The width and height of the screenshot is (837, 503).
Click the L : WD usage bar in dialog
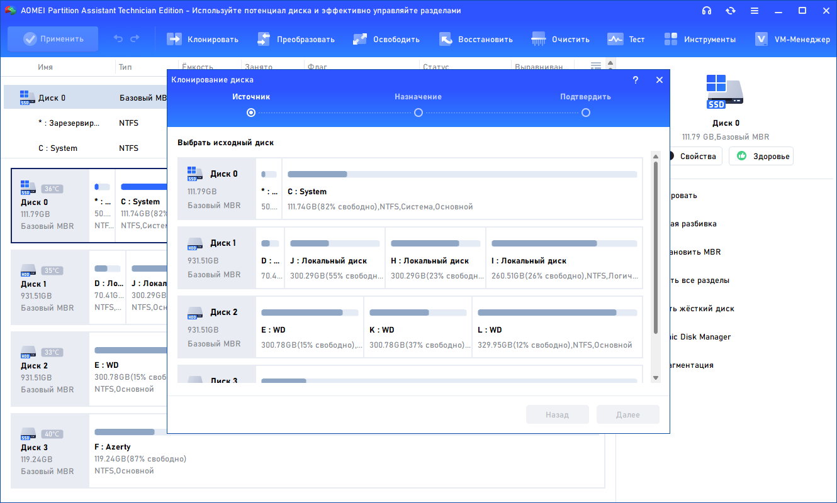[x=557, y=312]
